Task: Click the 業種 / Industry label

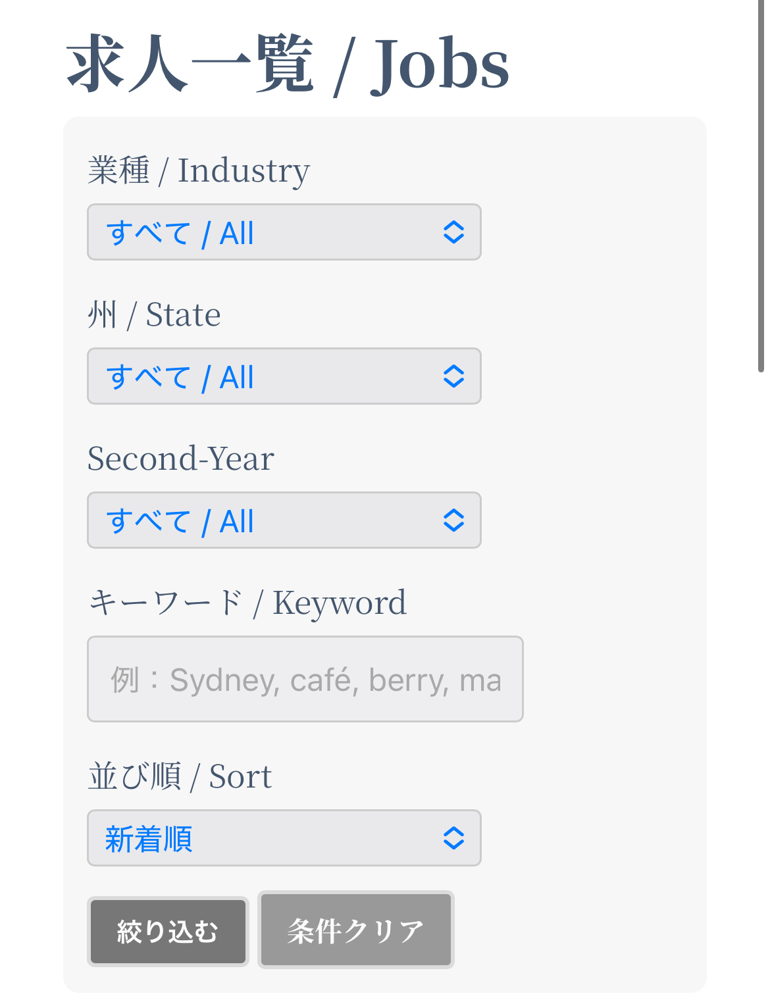Action: click(x=199, y=170)
